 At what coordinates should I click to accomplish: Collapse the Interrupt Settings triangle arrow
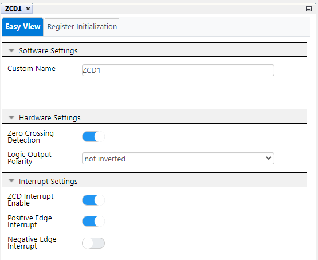coord(11,180)
